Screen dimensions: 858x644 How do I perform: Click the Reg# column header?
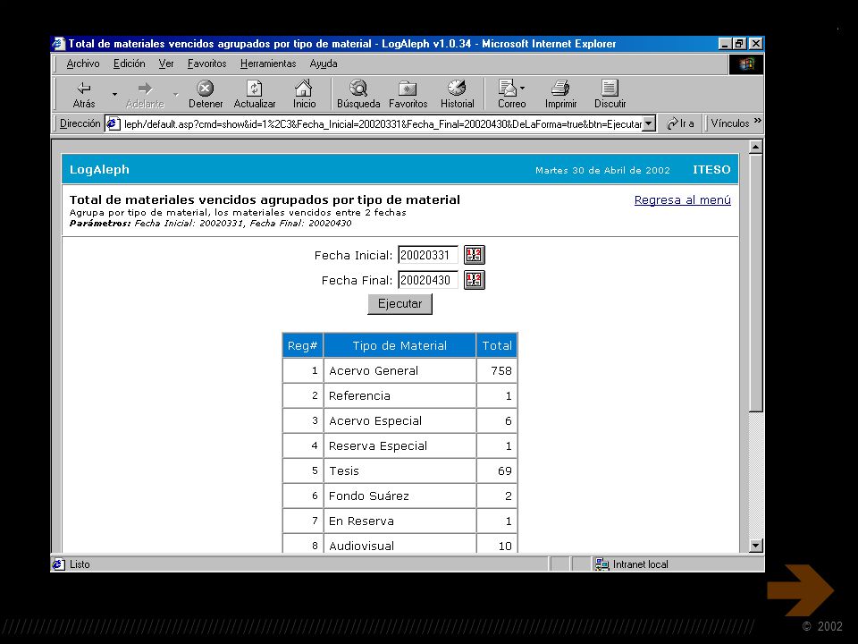point(303,345)
